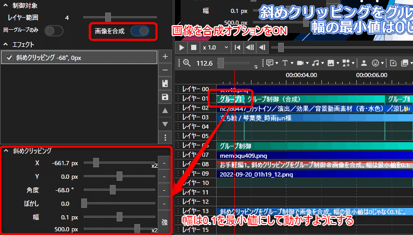413x235 pixels.
Task: Open the three-dot effect options menu
Action: (165, 137)
